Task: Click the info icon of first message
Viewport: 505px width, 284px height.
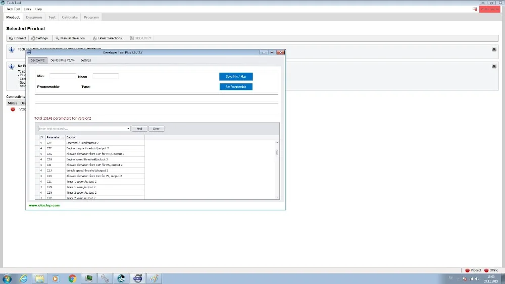Action: coord(11,50)
